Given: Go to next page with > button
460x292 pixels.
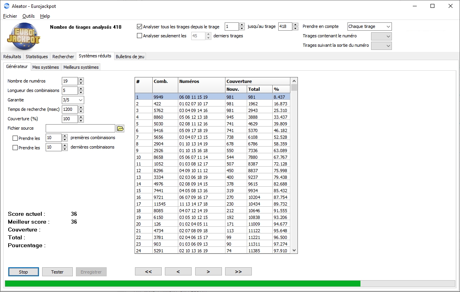Looking at the screenshot, I should [208, 272].
